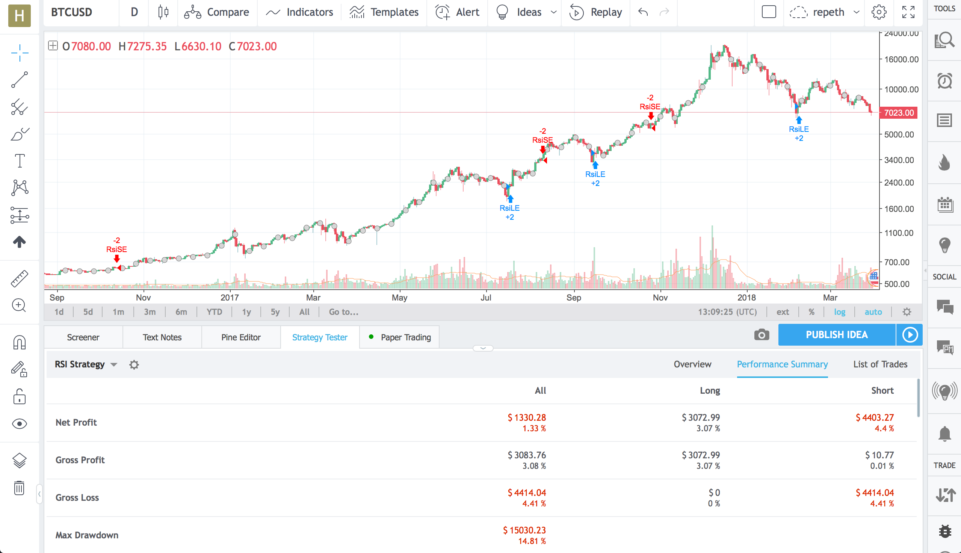
Task: Open the Templates menu
Action: point(384,12)
